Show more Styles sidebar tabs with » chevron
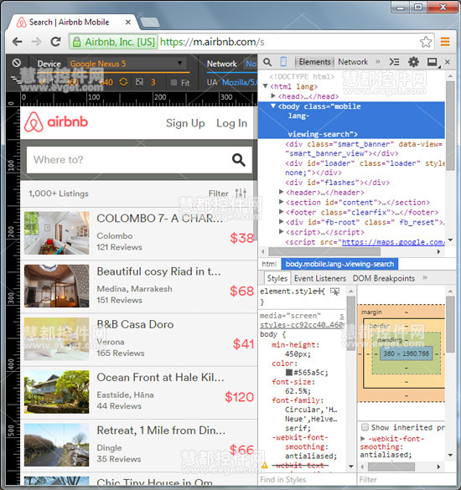This screenshot has height=490, width=461. (x=425, y=277)
